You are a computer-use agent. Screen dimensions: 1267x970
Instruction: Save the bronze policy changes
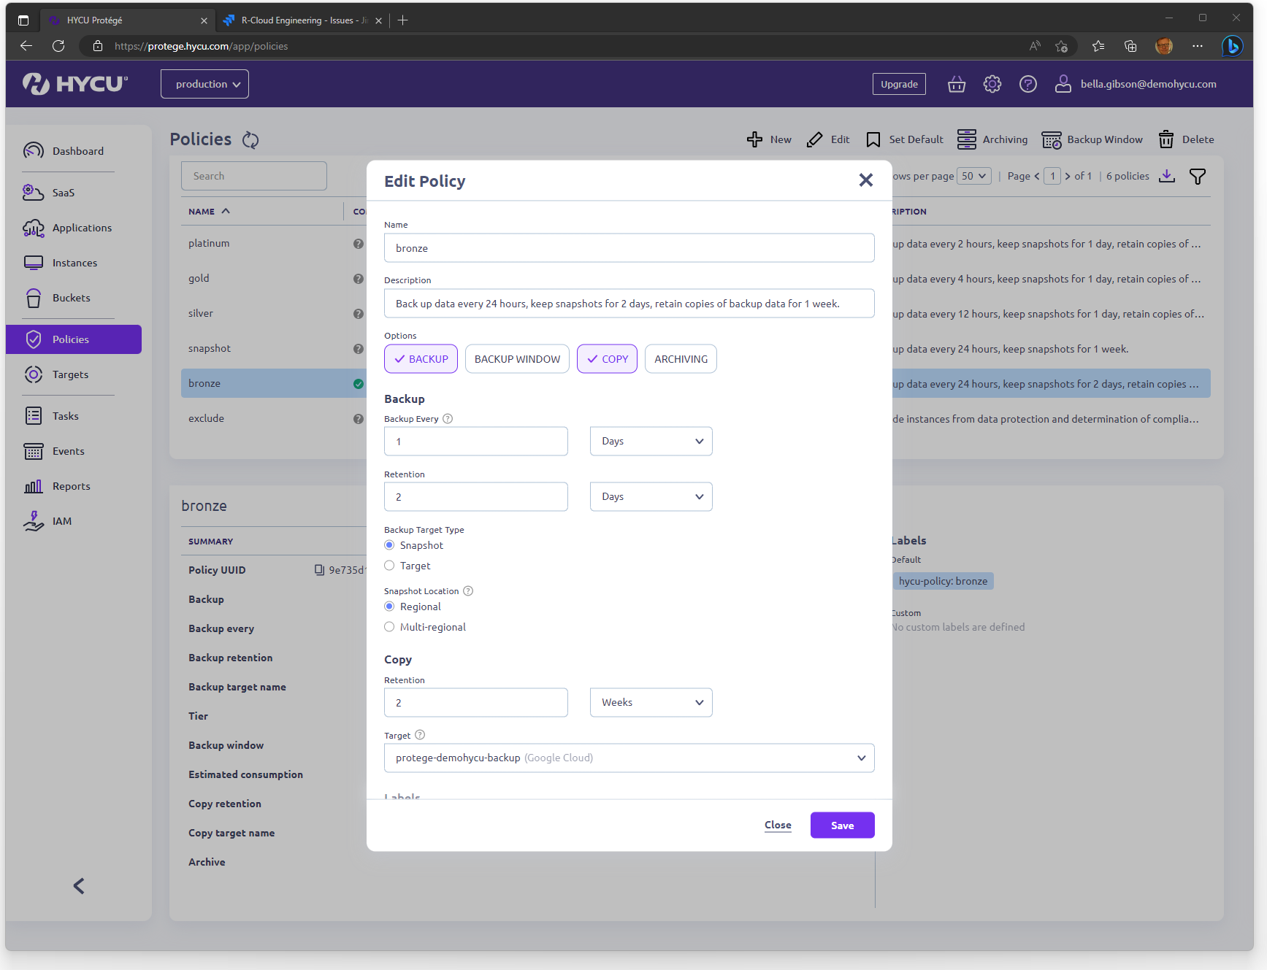[841, 825]
